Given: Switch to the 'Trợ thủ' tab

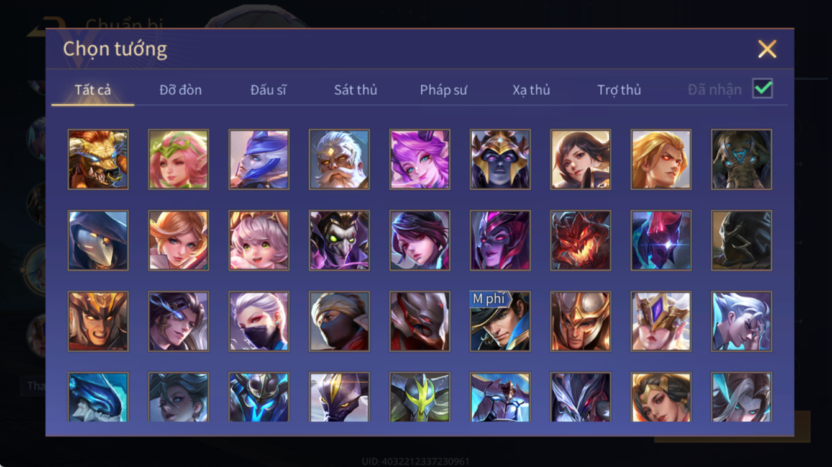Looking at the screenshot, I should point(619,90).
